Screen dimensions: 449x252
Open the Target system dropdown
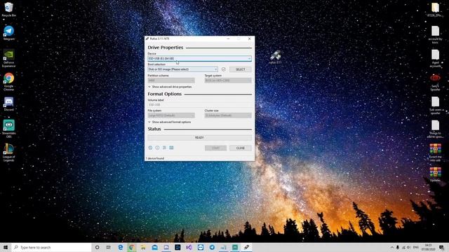tap(228, 80)
